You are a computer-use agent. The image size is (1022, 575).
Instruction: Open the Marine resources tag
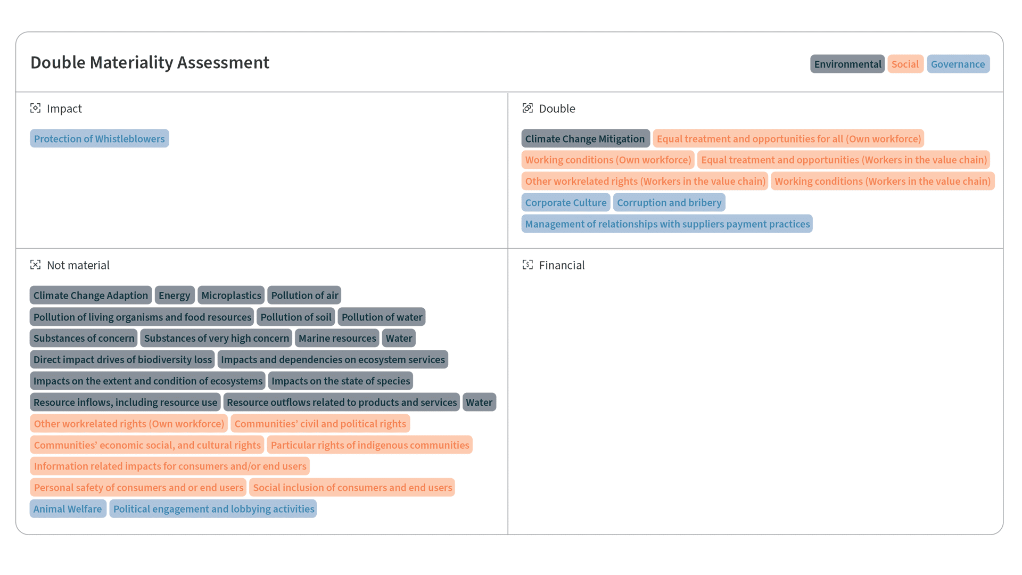tap(337, 338)
